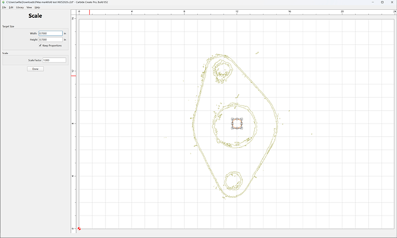Click the small selected square shape in center
This screenshot has height=238, width=397.
click(237, 124)
